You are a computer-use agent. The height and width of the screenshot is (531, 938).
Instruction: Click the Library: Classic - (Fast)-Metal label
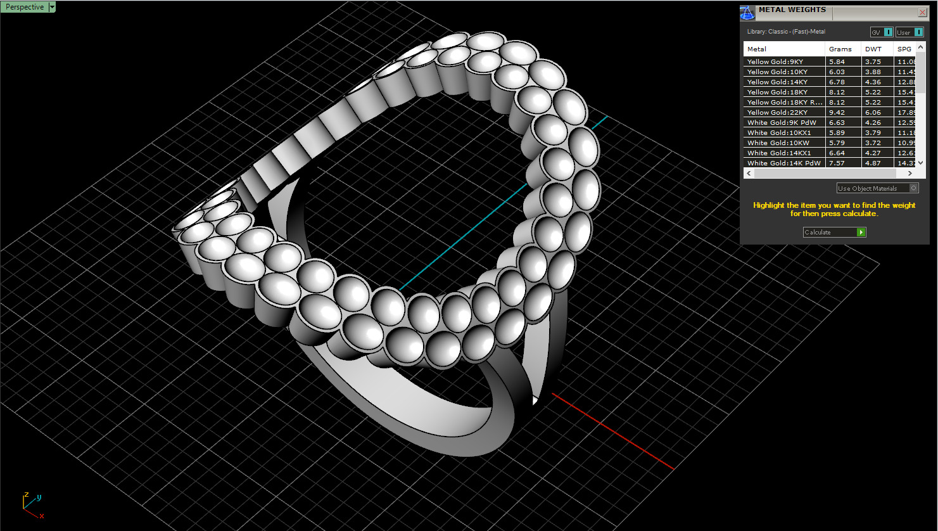[786, 32]
